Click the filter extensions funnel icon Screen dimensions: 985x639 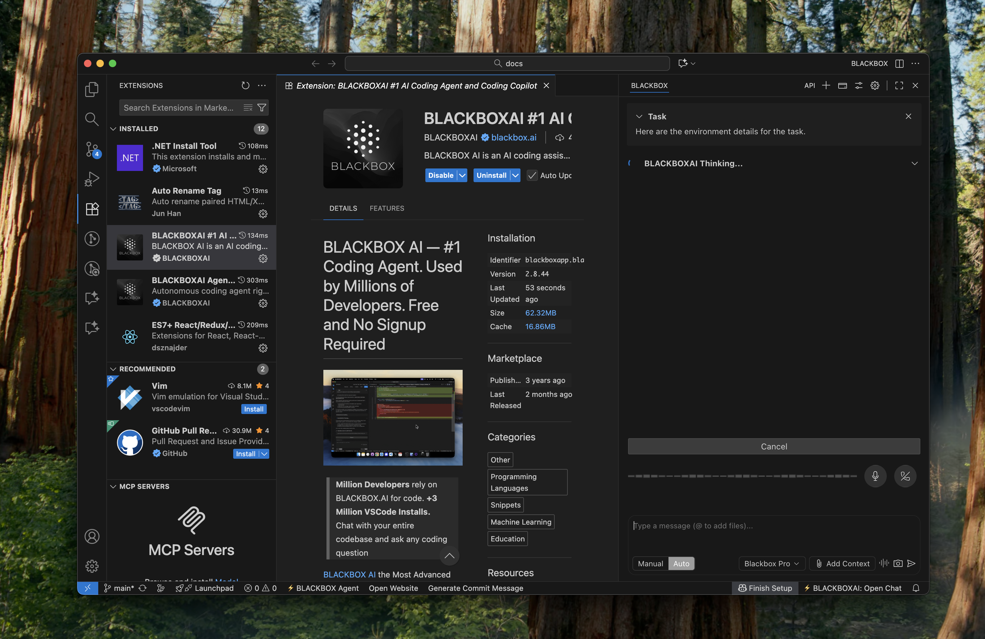[x=261, y=108]
